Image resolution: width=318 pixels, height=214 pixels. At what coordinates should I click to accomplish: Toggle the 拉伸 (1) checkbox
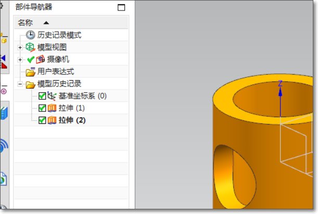pos(42,108)
